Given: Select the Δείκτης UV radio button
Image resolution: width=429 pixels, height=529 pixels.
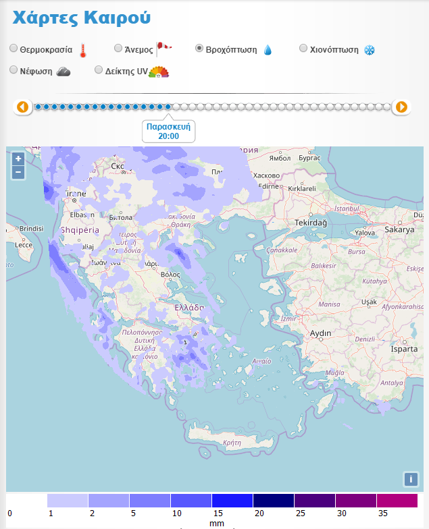Looking at the screenshot, I should click(99, 70).
